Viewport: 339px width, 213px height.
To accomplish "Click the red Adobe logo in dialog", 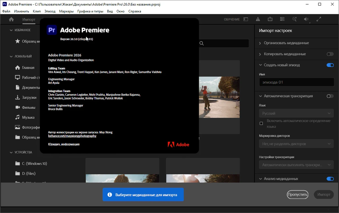I will (178, 144).
